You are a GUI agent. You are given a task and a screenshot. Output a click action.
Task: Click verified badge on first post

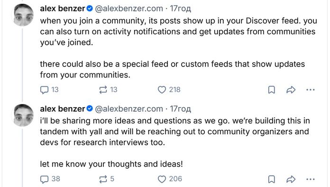(x=90, y=9)
